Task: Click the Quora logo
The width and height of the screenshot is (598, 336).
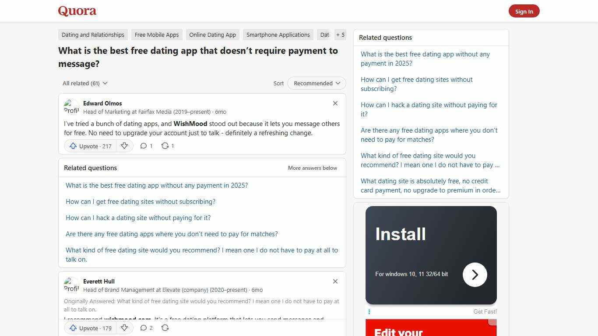Action: tap(77, 11)
